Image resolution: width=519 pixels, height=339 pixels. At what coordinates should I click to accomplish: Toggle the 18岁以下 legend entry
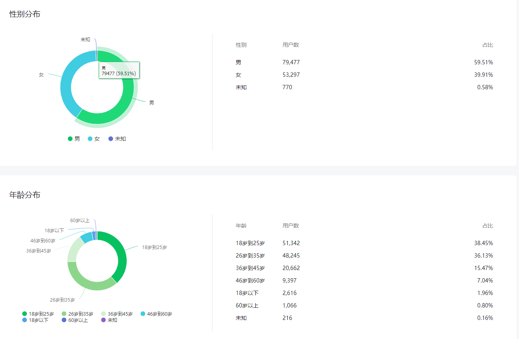tap(35, 320)
